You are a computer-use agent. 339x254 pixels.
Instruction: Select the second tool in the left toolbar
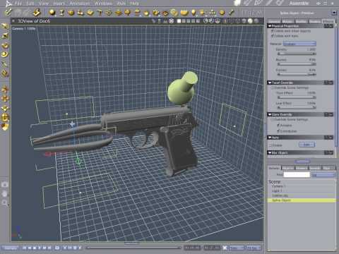click(x=5, y=35)
